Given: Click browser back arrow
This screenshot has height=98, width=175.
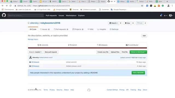Looking at the screenshot, I should tap(3, 6).
